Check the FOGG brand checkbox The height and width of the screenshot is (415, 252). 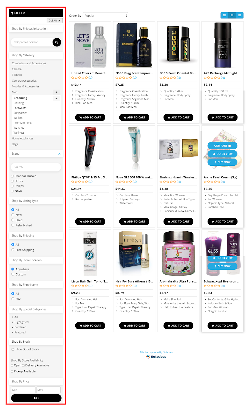pyautogui.click(x=12, y=181)
